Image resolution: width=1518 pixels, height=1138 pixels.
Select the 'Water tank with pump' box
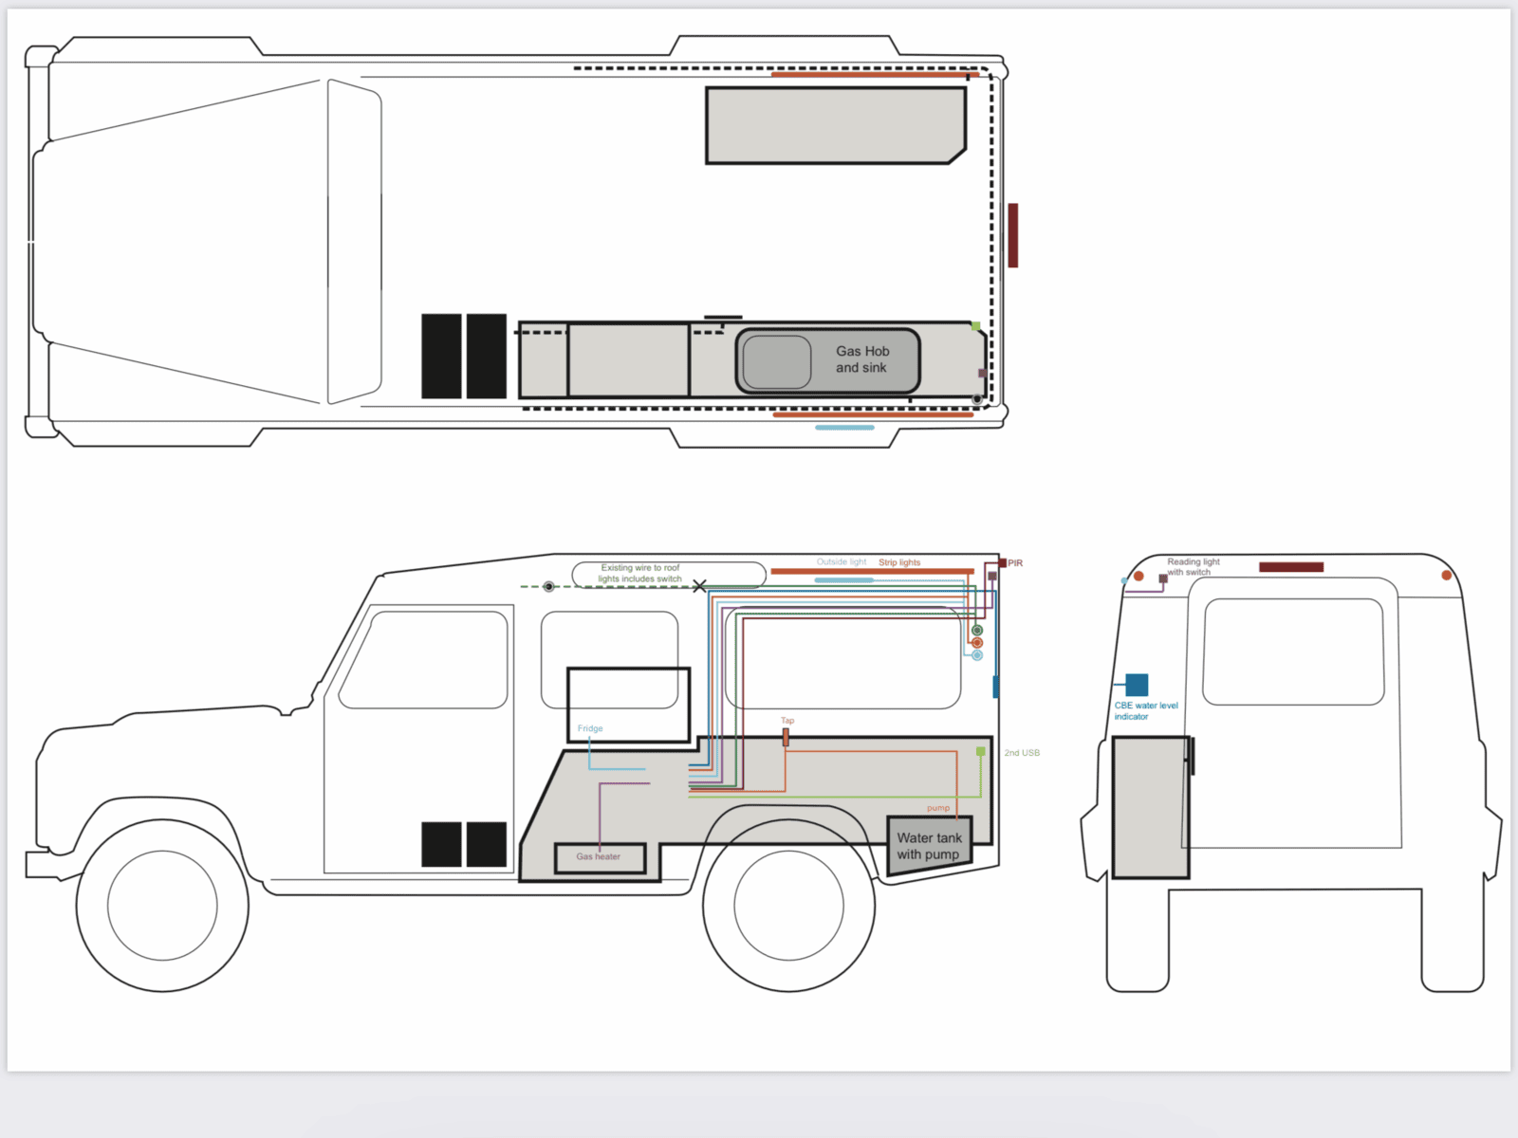tap(930, 845)
